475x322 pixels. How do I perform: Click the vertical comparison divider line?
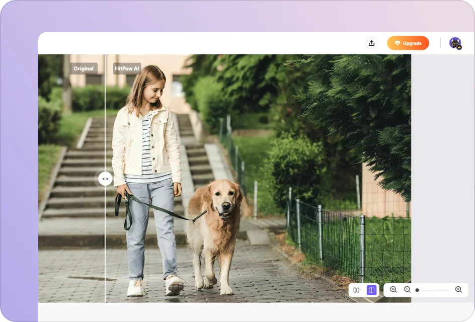[105, 242]
